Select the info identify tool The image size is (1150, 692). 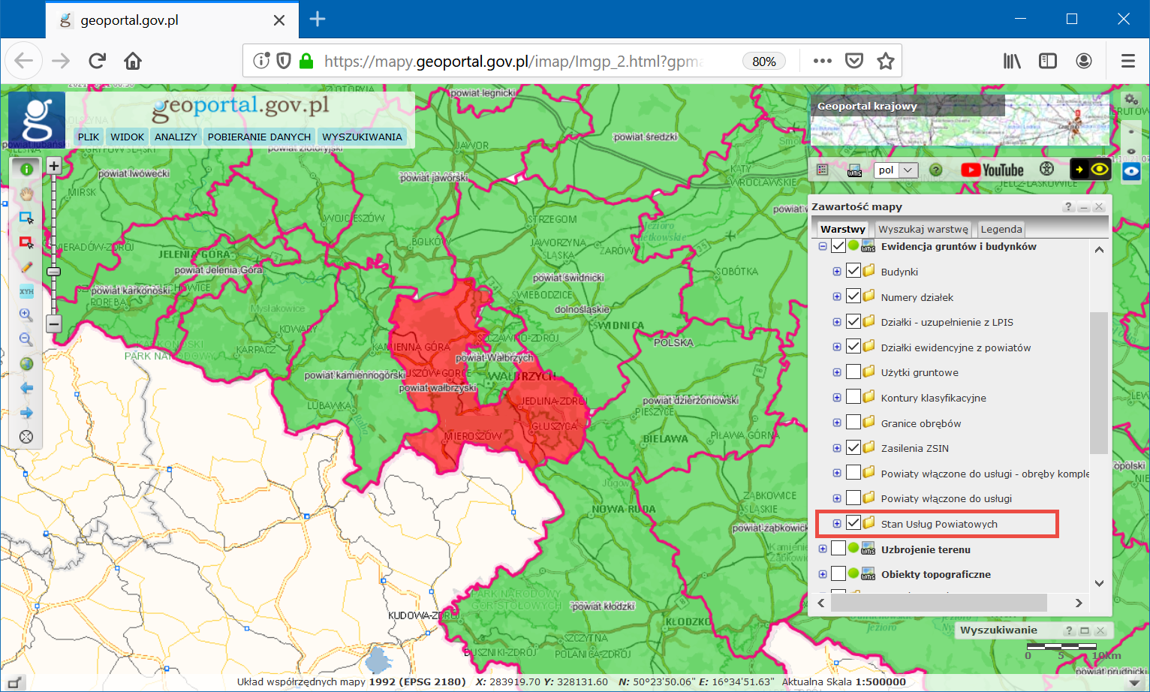(x=26, y=170)
